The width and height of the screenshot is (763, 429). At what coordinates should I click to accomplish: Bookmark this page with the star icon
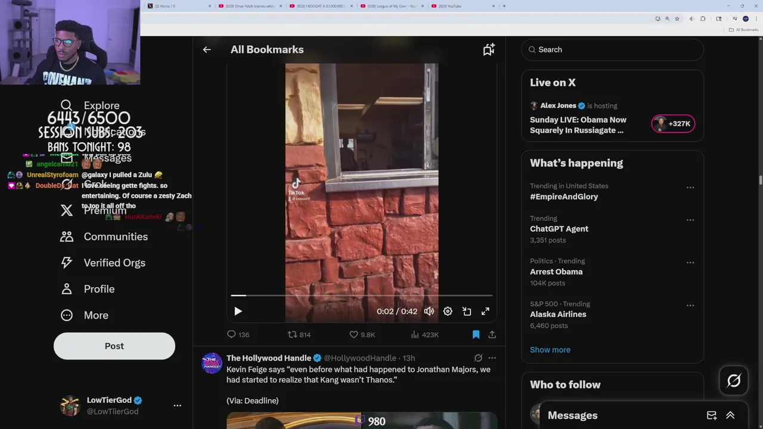(x=677, y=18)
